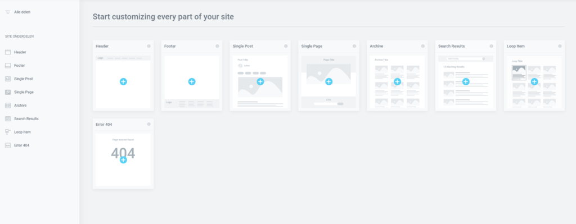Screen dimensions: 576x224
Task: Add a new Single Post template with plus
Action: [x=260, y=81]
